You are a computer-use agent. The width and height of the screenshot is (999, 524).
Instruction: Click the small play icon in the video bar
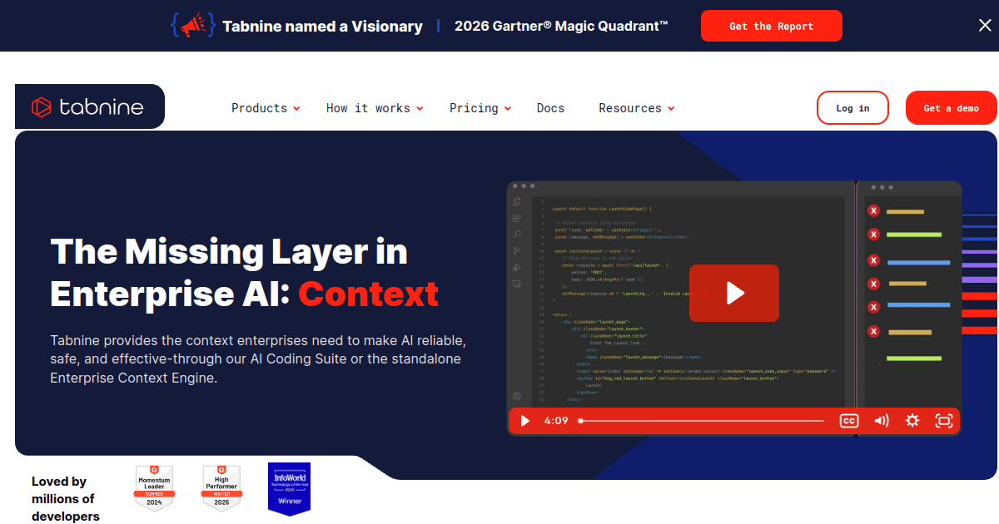tap(525, 421)
